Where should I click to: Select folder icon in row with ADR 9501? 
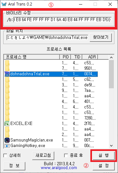pos(7,68)
